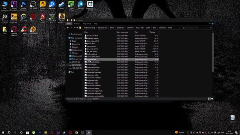Image resolution: width=240 pixels, height=135 pixels.
Task: Switch to the large icons view in the status bar
Action: [x=212, y=99]
